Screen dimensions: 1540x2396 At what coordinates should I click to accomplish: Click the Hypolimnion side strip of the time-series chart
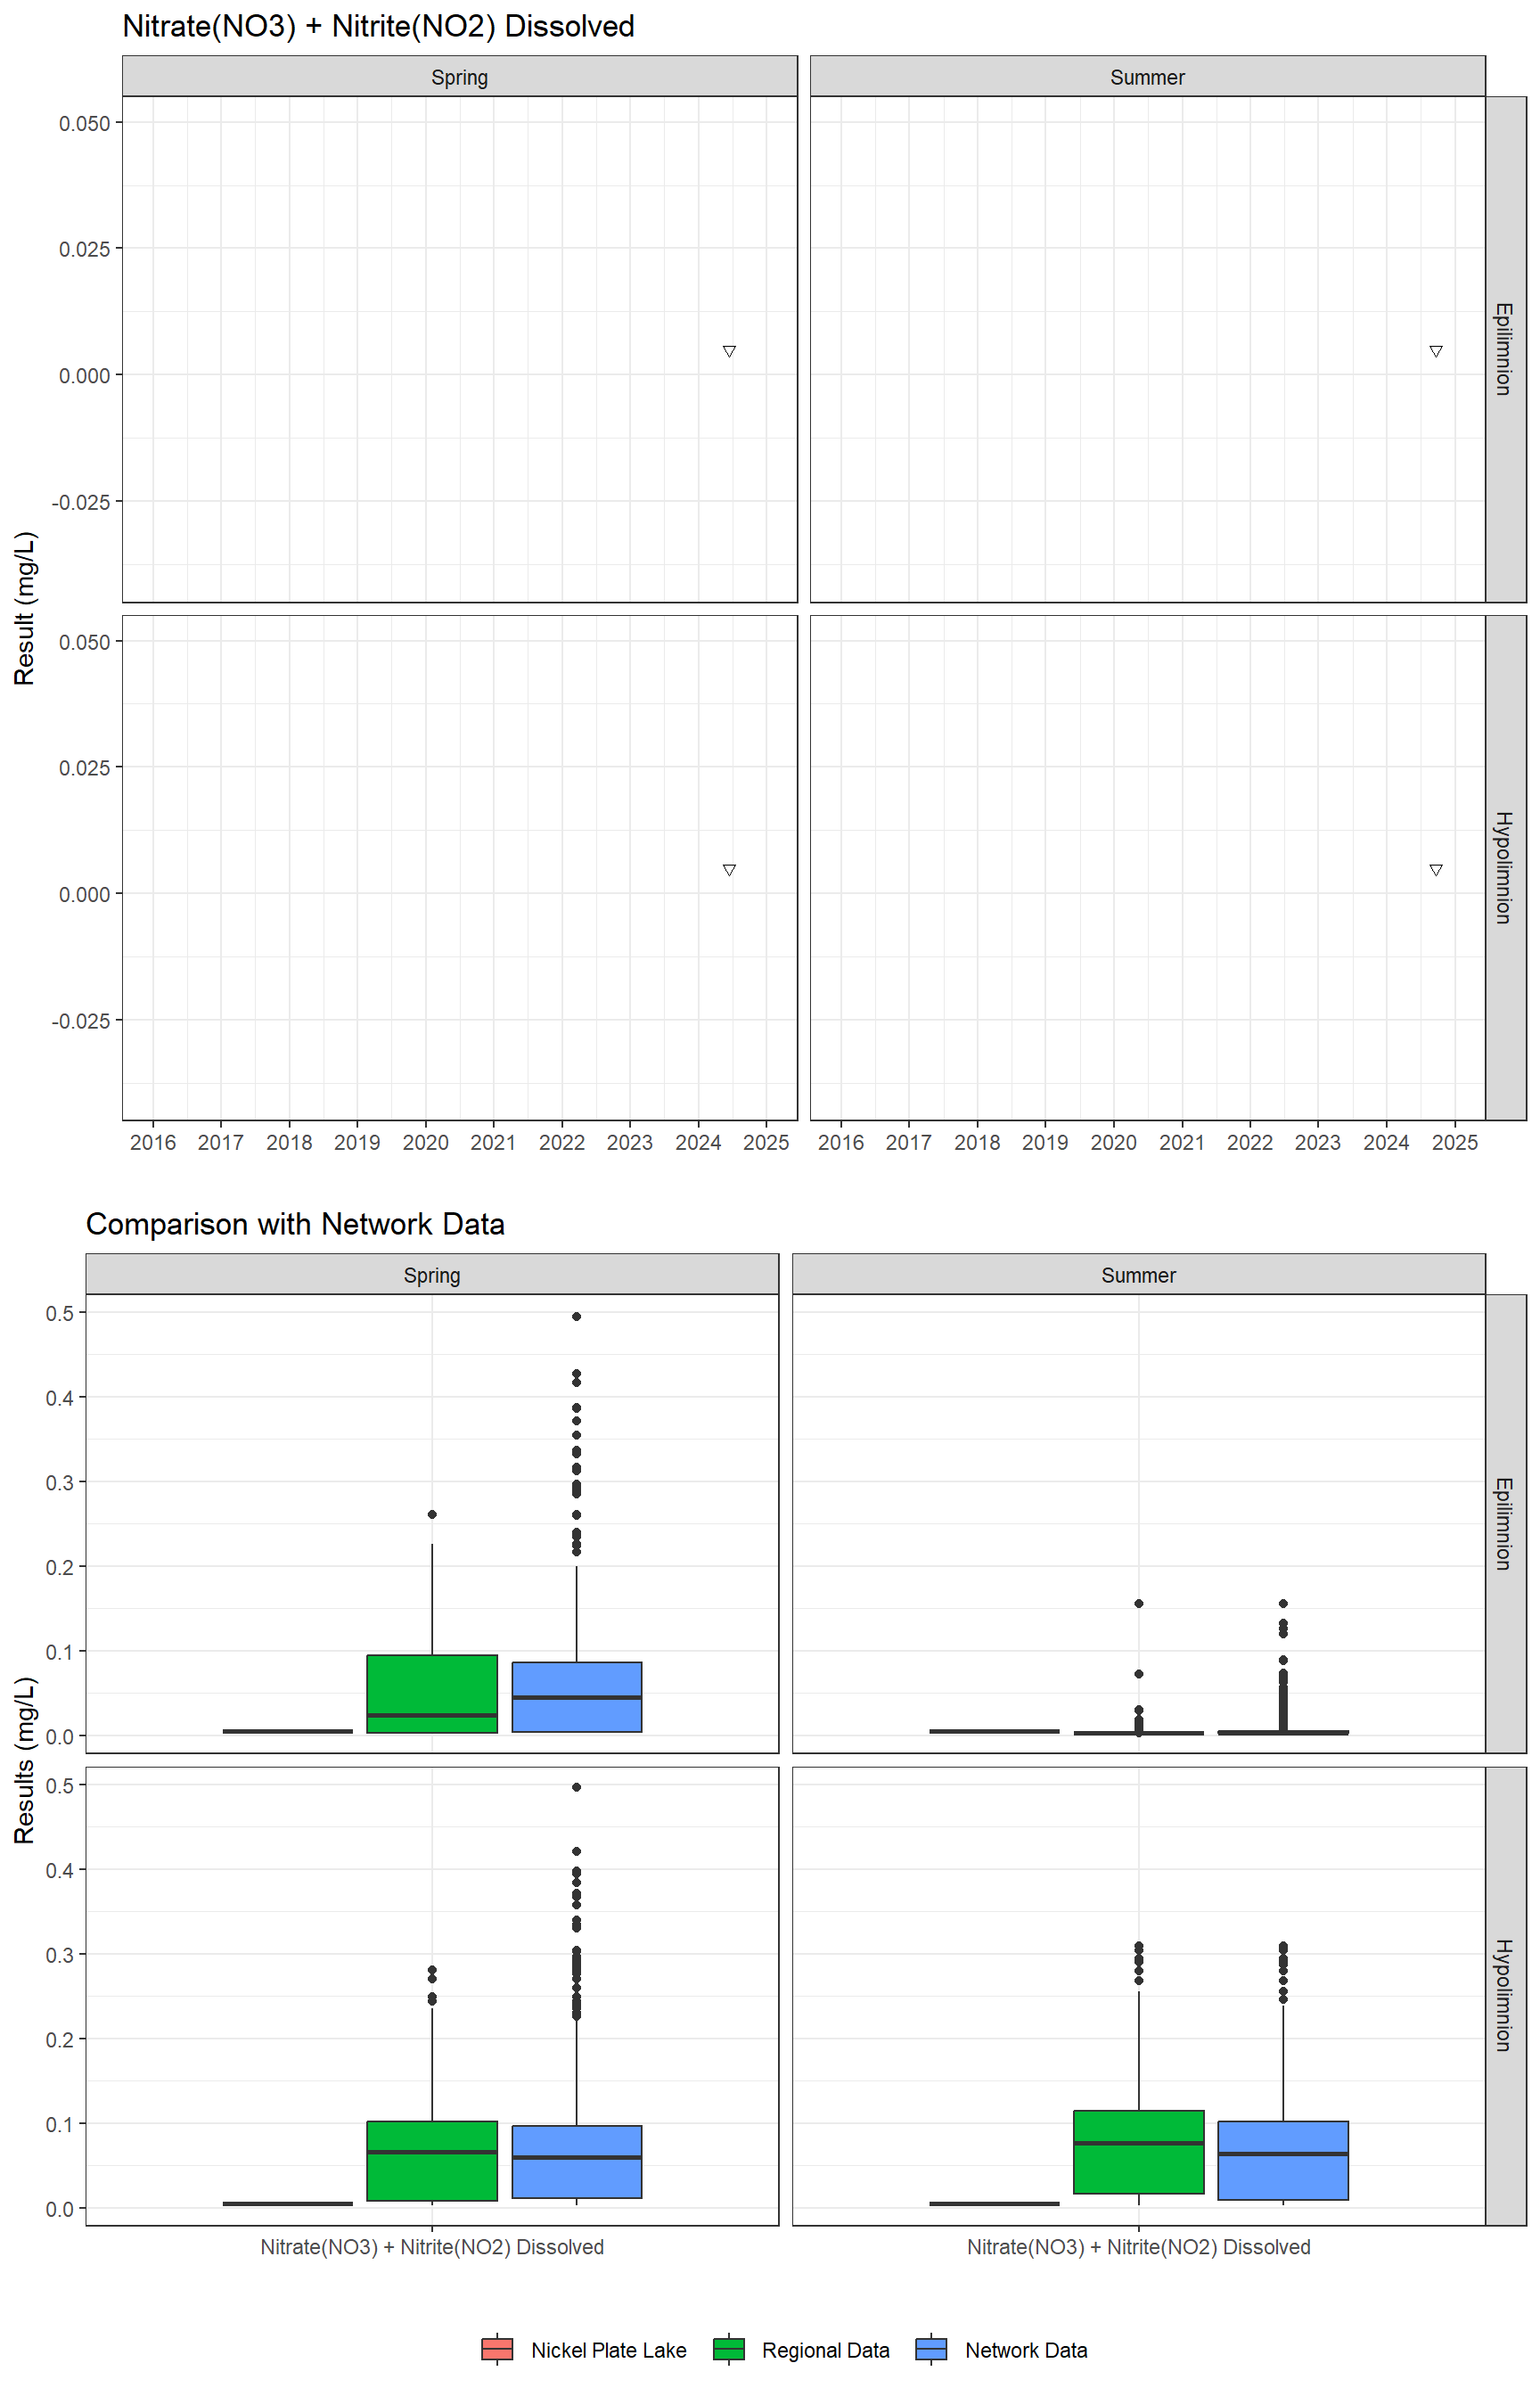point(1505,867)
